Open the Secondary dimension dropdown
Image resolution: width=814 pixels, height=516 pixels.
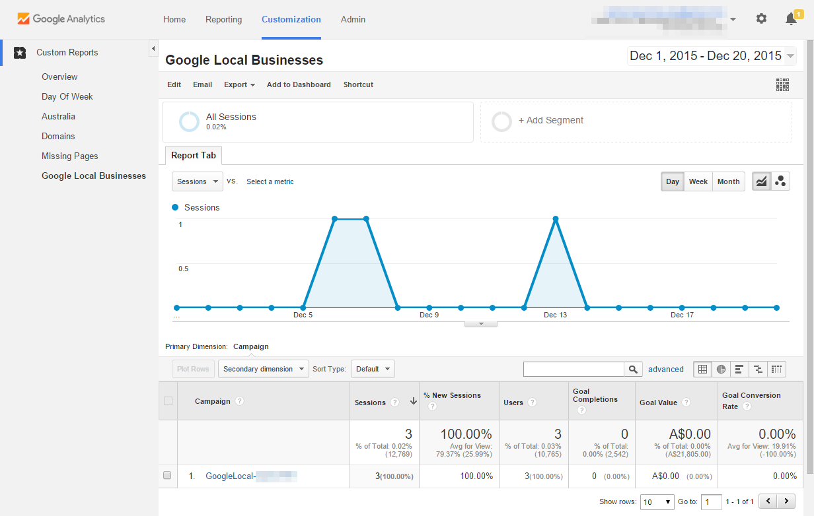tap(264, 369)
